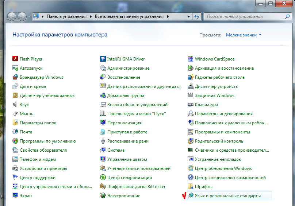Click the Intel(R) GMA Driver icon
Viewport: 295px width, 206px height.
(x=103, y=59)
